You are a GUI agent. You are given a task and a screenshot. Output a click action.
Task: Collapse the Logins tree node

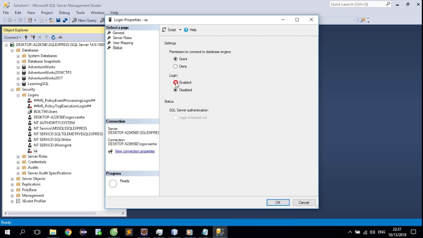[18, 95]
